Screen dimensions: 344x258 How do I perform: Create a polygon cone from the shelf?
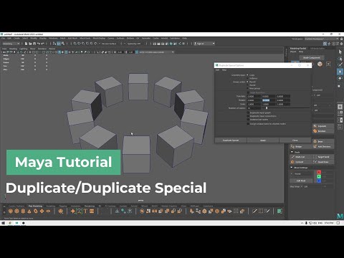(x=29, y=211)
